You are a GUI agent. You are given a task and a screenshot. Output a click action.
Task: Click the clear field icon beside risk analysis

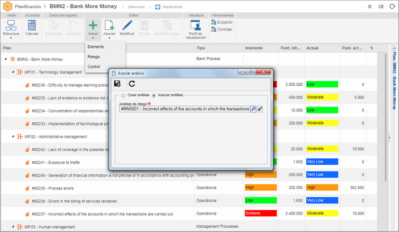point(260,109)
